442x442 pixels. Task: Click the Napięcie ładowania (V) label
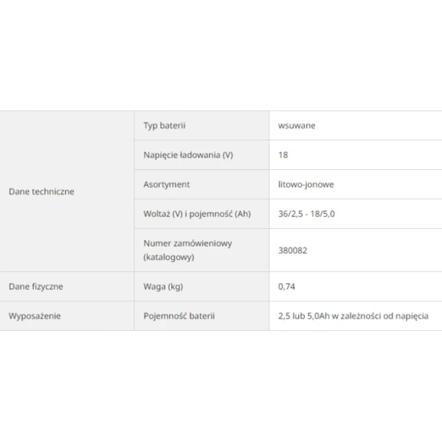click(189, 155)
